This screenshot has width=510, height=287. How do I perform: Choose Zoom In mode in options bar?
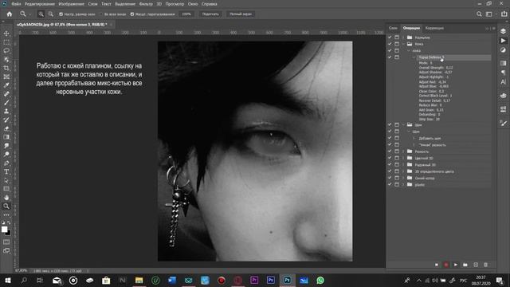tap(41, 14)
